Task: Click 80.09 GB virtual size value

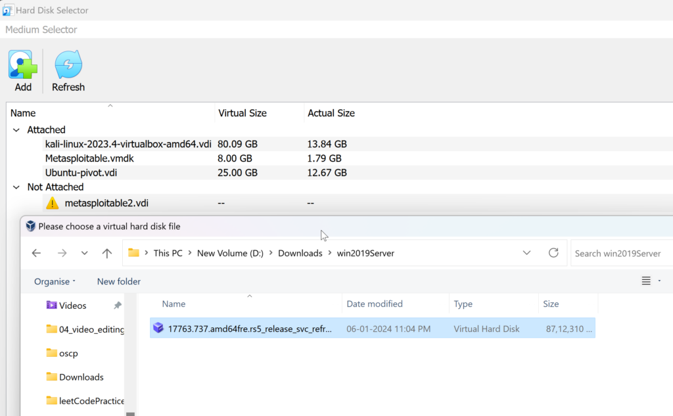Action: click(237, 144)
